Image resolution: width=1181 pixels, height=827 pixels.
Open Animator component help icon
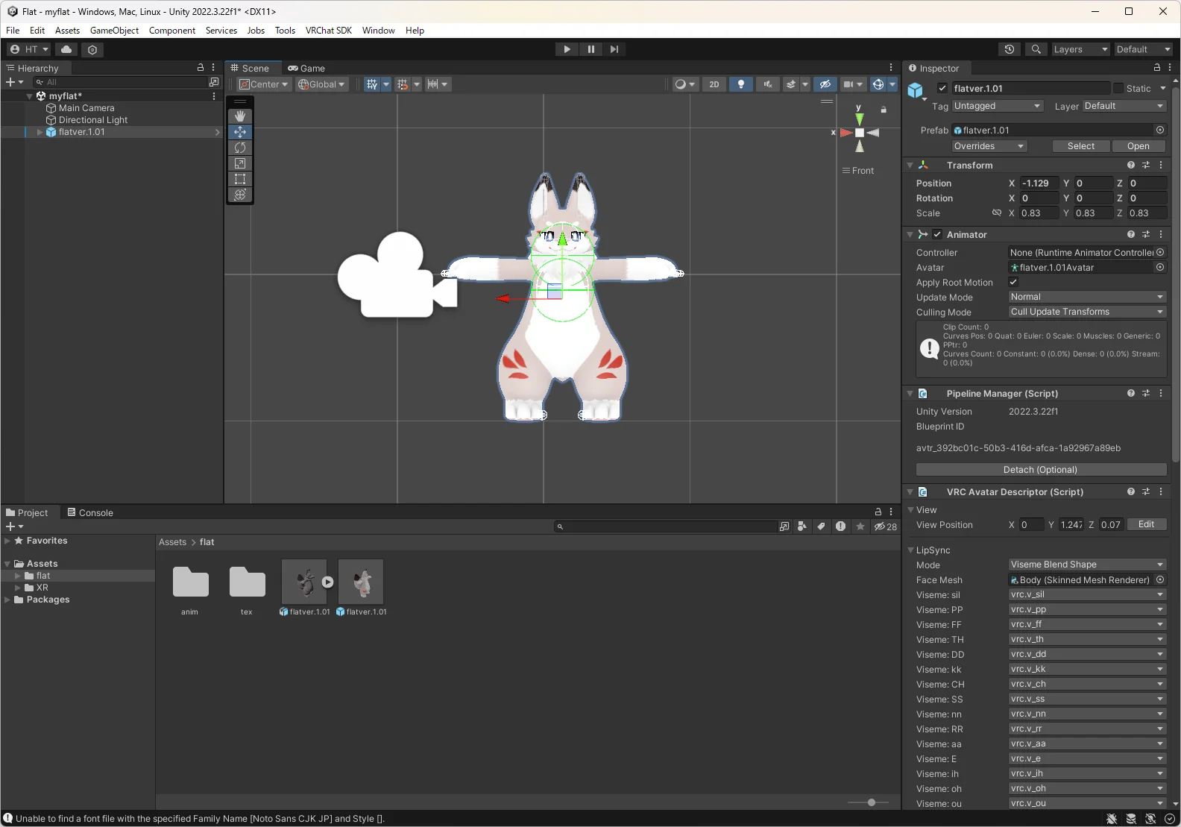(x=1131, y=234)
